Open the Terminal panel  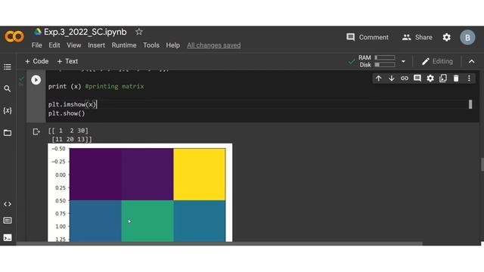coord(8,237)
